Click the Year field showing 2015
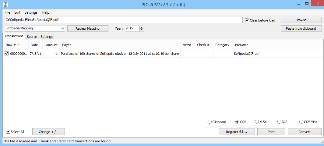The height and width of the screenshot is (146, 324). pyautogui.click(x=132, y=28)
